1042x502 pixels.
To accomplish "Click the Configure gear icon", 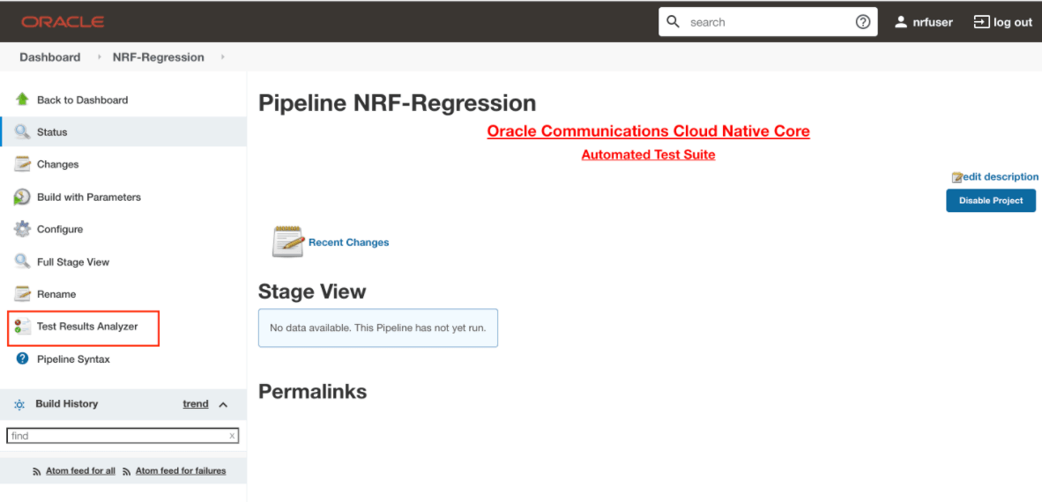I will (x=22, y=229).
